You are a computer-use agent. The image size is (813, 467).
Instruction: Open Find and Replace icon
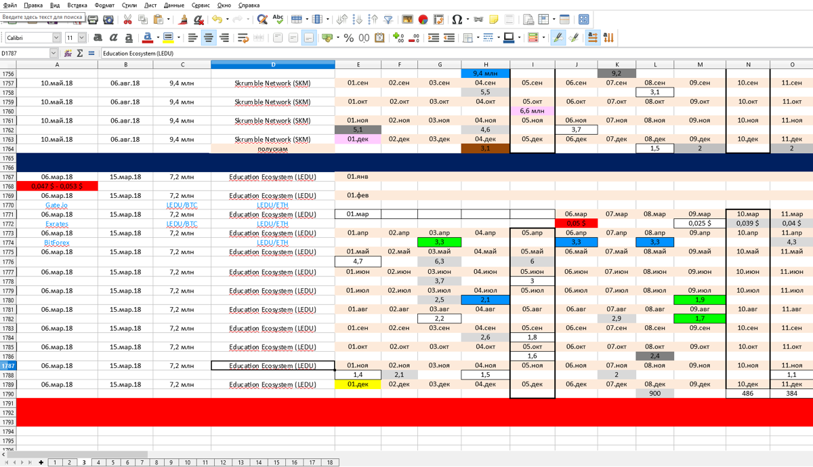coord(262,20)
